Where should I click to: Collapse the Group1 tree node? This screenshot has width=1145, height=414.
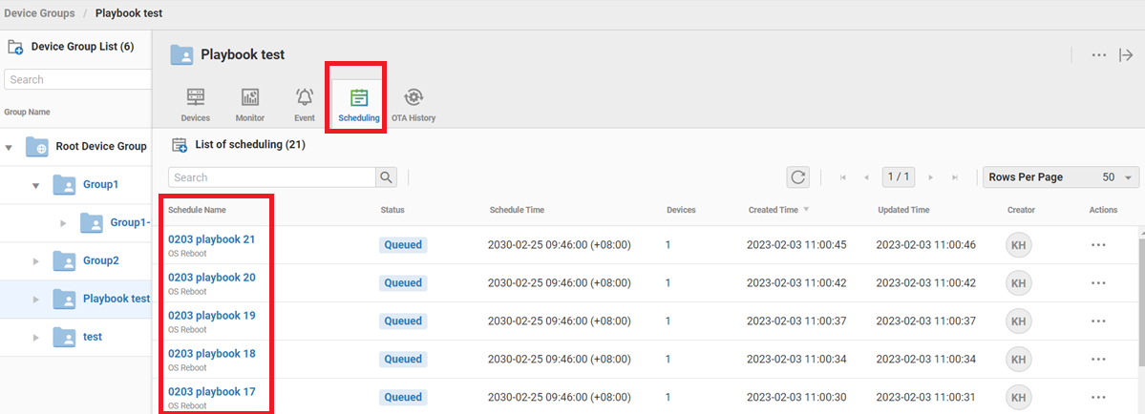[x=36, y=185]
